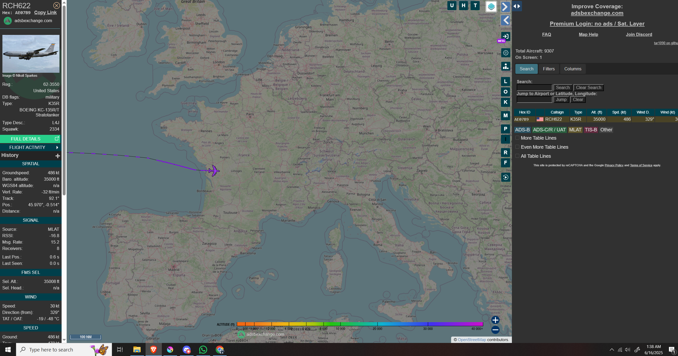Screen dimensions: 678x356
Task: Sort table by Alt. (ft) column
Action: [x=596, y=112]
